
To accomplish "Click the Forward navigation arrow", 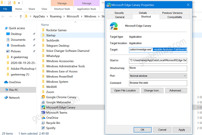I will (10, 16).
